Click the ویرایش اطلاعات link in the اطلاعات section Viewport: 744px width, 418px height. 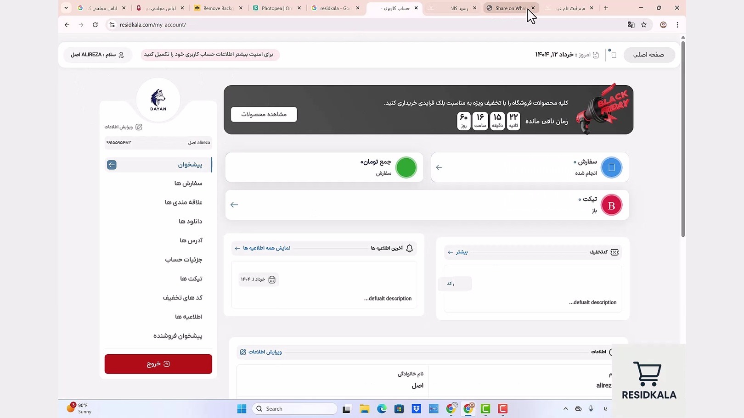pyautogui.click(x=261, y=352)
